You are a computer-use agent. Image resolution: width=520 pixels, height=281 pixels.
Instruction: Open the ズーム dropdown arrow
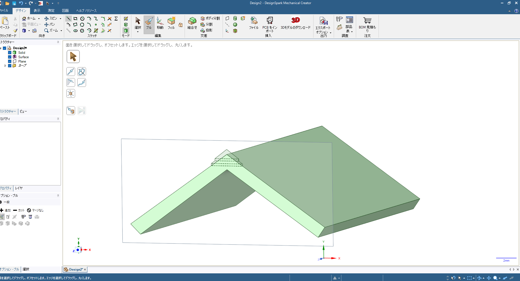click(x=61, y=31)
